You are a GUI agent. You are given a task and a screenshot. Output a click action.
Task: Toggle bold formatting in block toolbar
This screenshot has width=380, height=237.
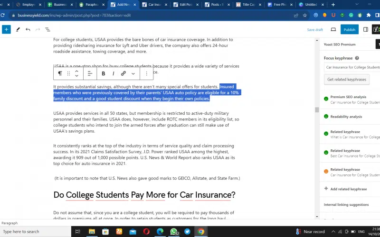(103, 73)
